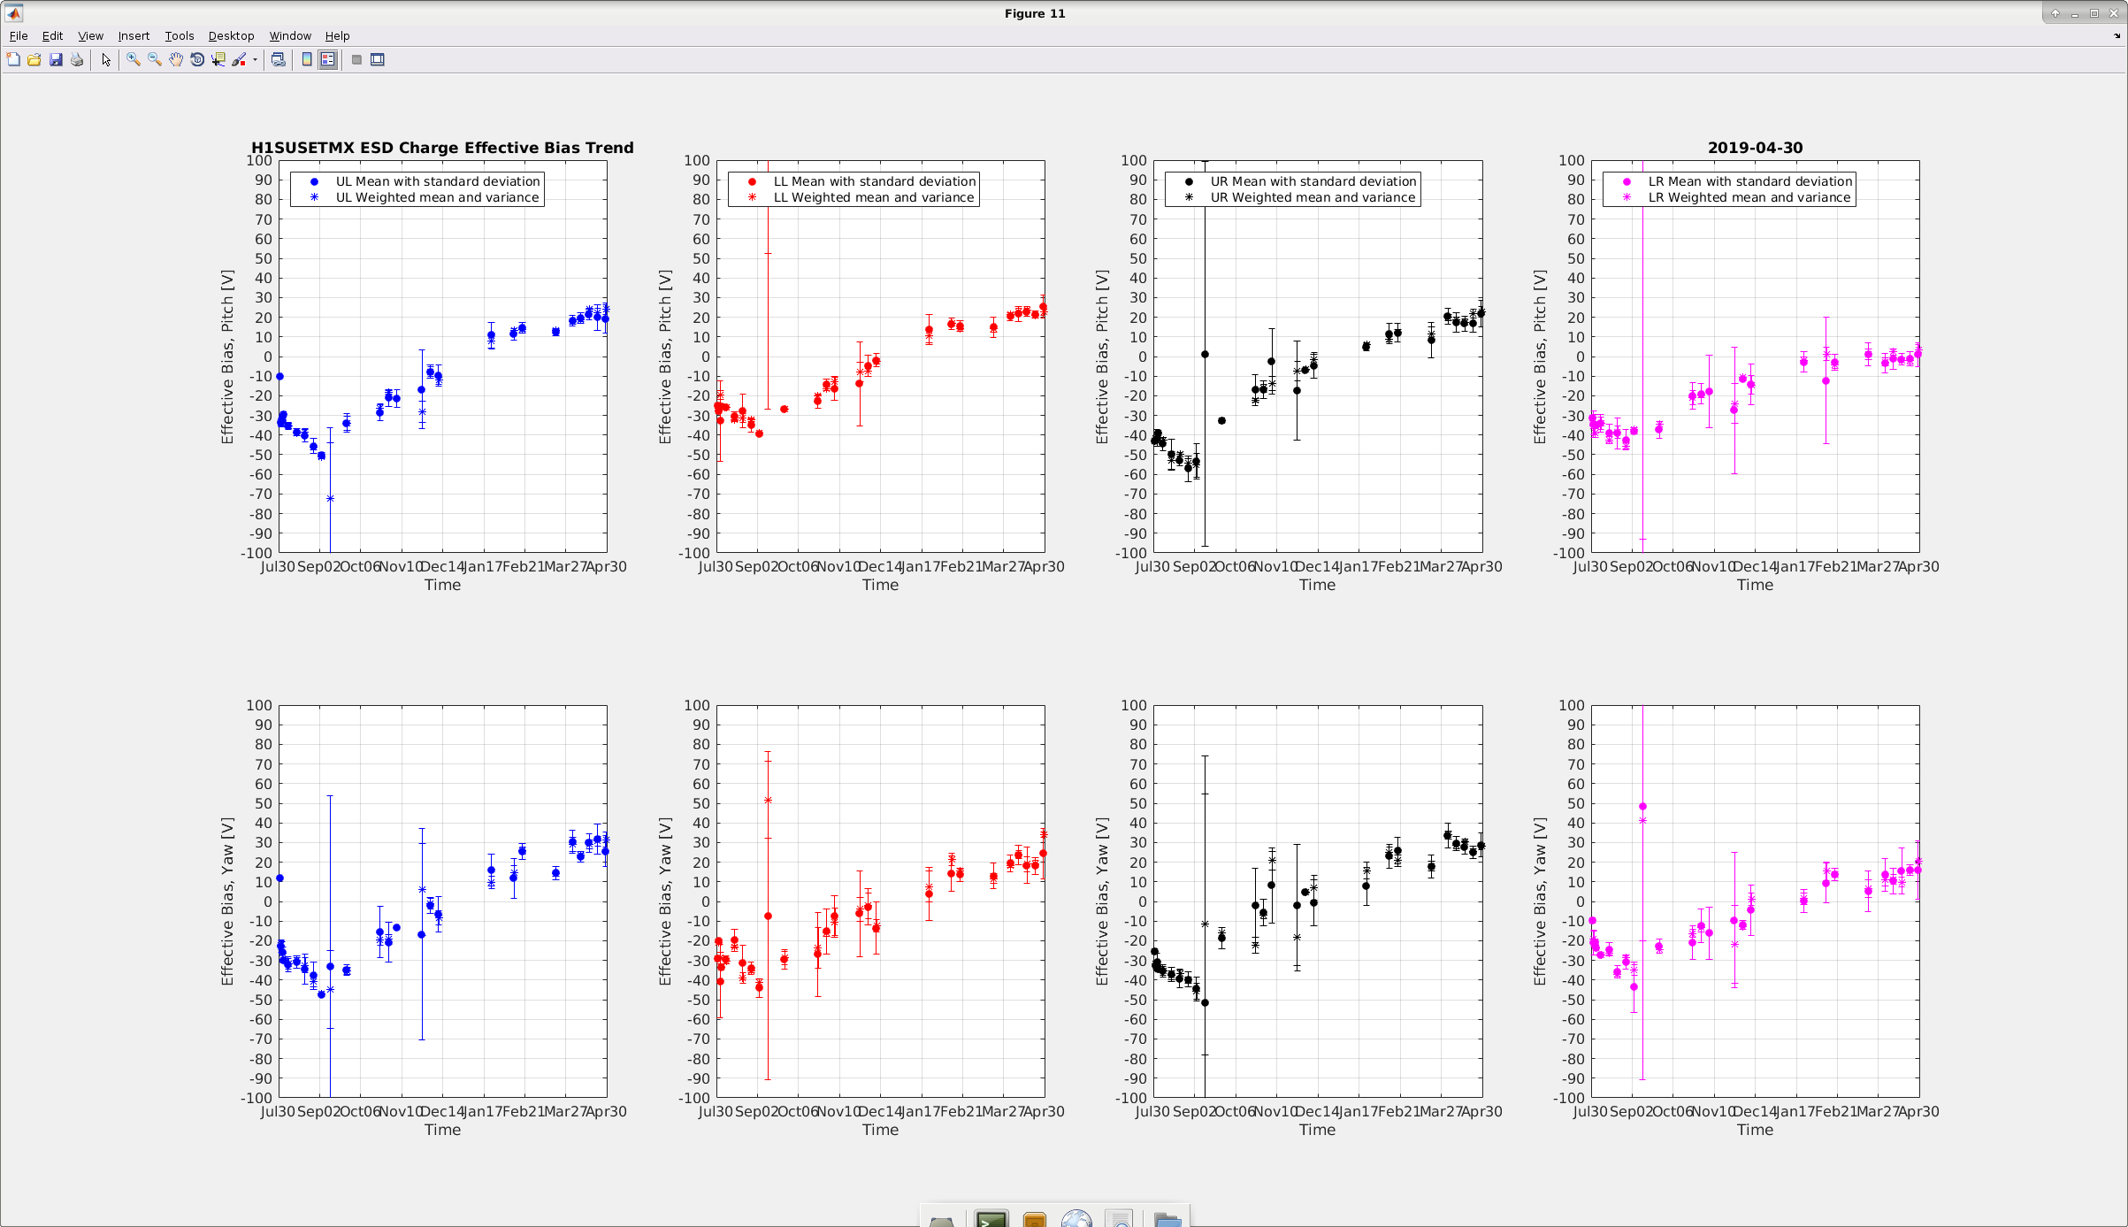
Task: Click the Link Plot toolbar icon
Action: tap(279, 59)
